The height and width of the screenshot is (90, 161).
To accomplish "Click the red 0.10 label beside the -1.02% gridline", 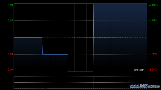I will click(10, 54).
